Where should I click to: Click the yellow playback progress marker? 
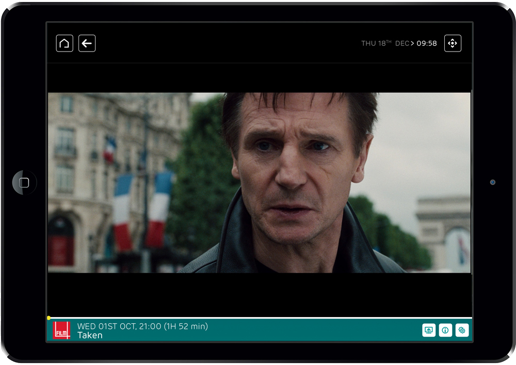(x=49, y=318)
